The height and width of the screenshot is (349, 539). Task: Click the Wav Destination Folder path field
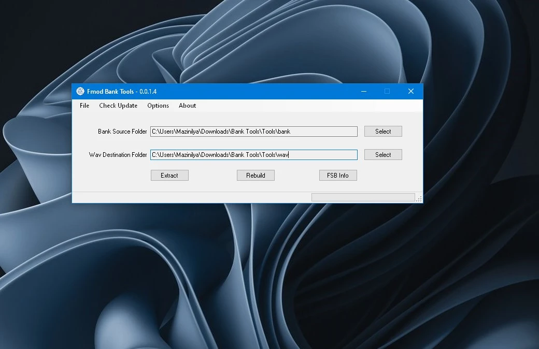[253, 155]
